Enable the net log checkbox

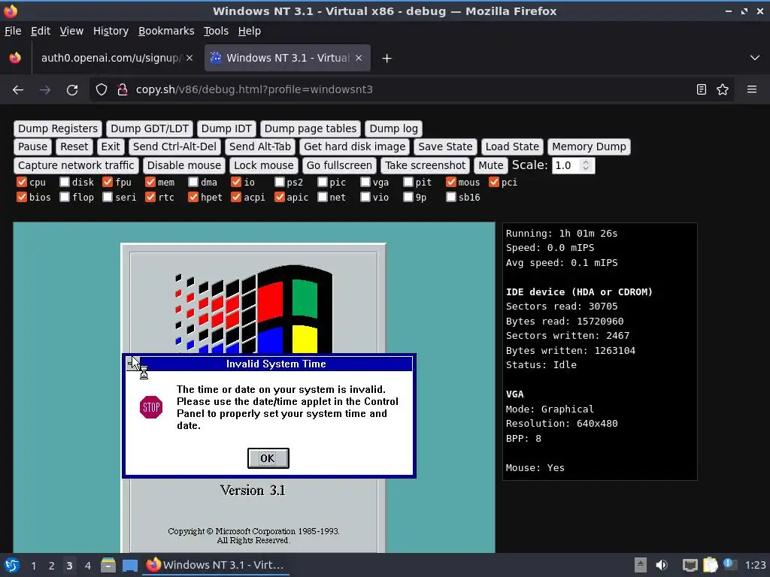[x=322, y=197]
